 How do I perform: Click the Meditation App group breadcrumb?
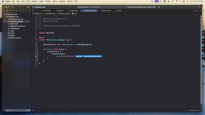[x=50, y=13]
